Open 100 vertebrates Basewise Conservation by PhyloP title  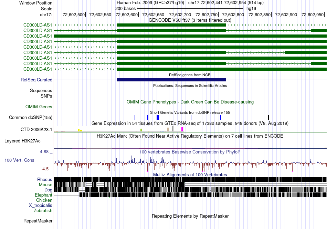(190, 152)
